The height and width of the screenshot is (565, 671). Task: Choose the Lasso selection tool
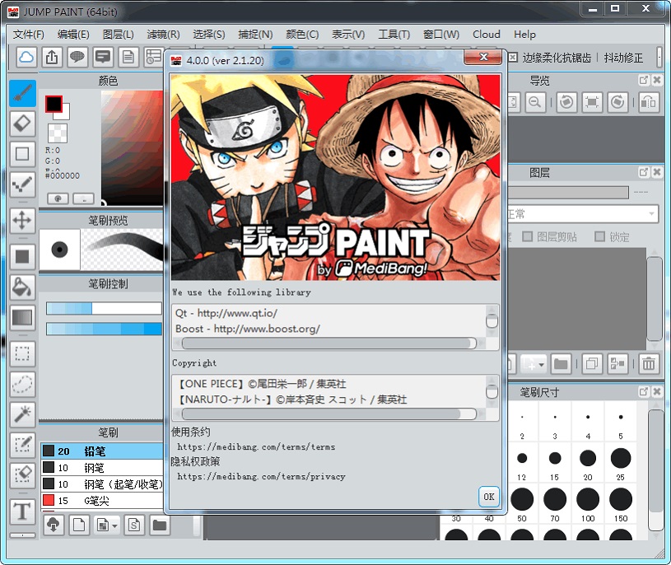click(22, 383)
